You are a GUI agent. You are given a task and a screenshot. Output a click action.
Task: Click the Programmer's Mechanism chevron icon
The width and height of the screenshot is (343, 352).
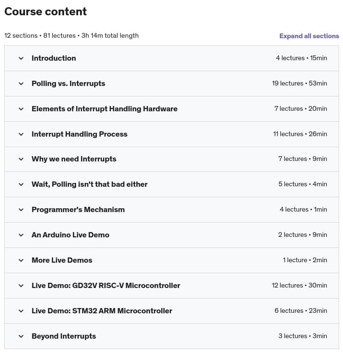(21, 210)
